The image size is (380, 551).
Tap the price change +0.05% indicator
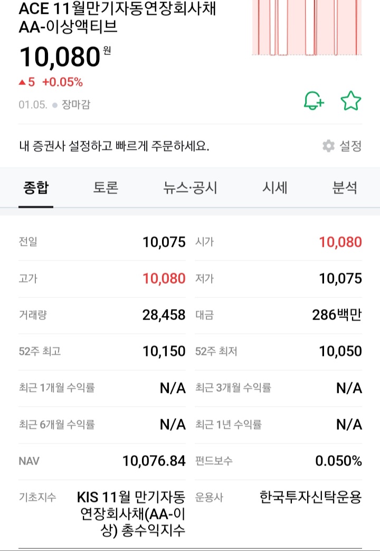(62, 82)
